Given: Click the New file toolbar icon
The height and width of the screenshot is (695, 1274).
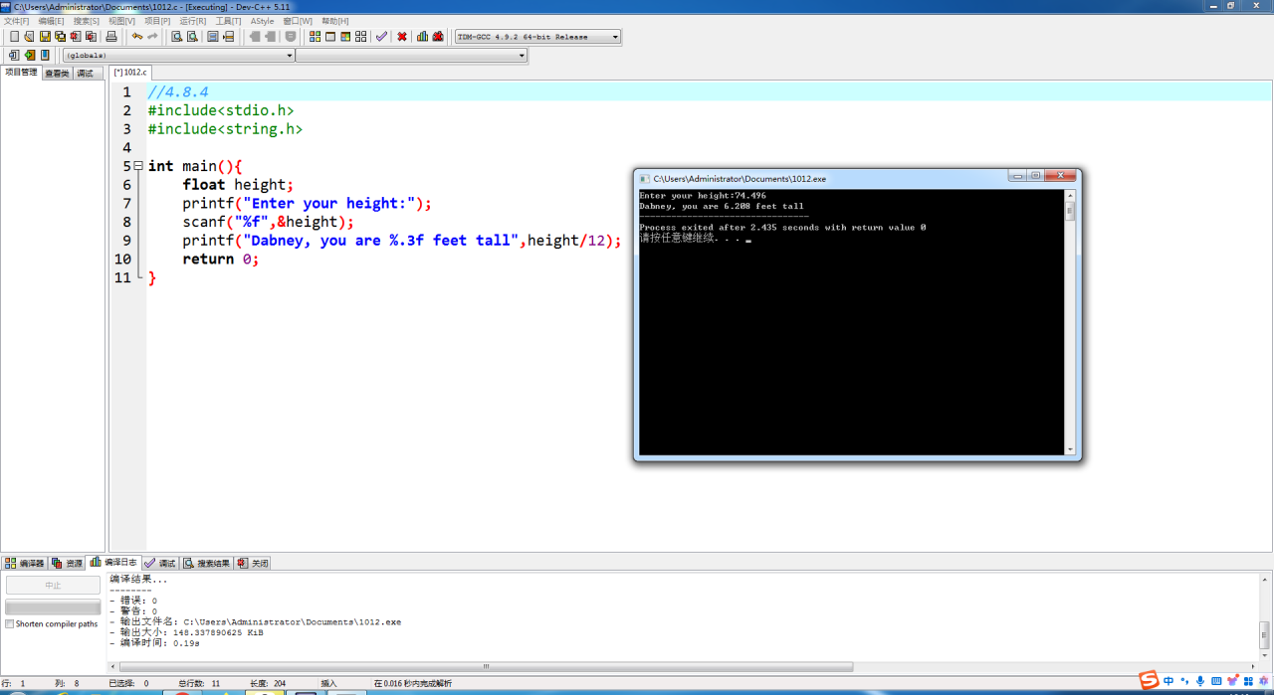Looking at the screenshot, I should point(14,37).
